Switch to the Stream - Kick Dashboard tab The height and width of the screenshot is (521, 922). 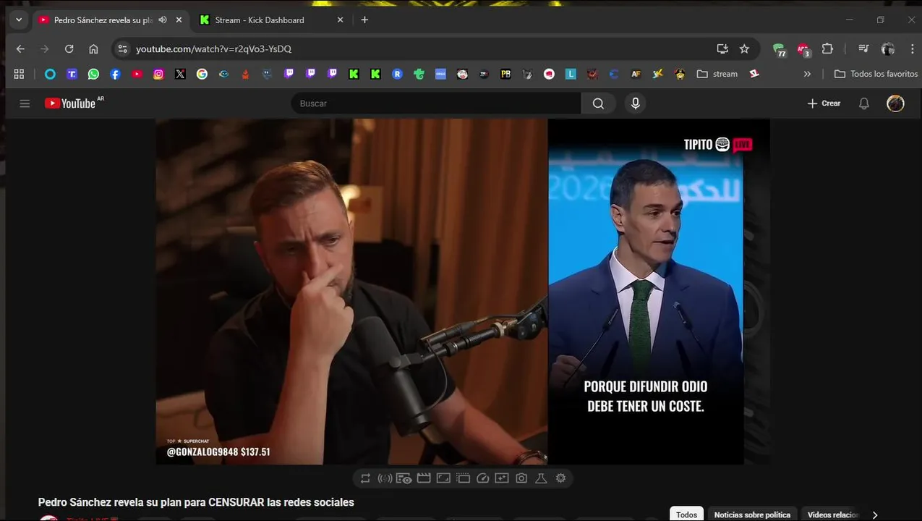click(x=259, y=20)
